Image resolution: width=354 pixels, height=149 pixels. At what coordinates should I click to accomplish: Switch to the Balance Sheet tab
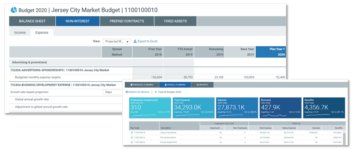[x=32, y=21]
